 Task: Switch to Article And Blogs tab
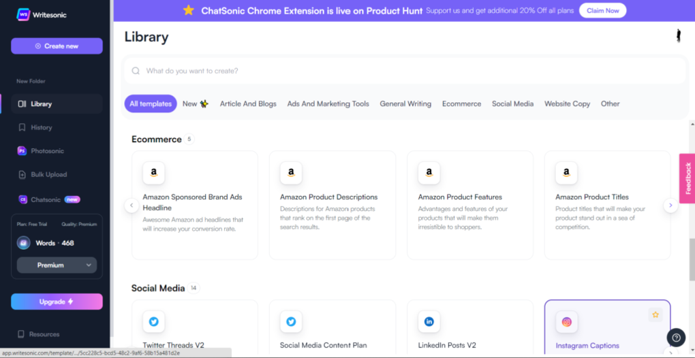pyautogui.click(x=248, y=104)
